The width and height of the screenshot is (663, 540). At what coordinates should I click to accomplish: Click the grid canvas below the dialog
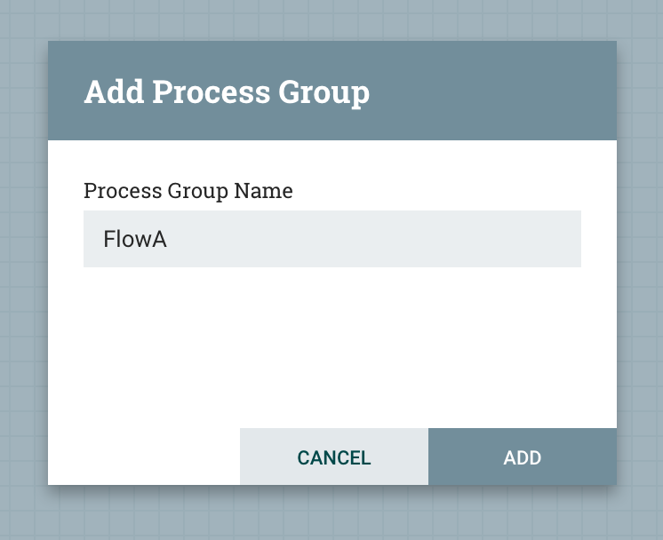(331, 515)
